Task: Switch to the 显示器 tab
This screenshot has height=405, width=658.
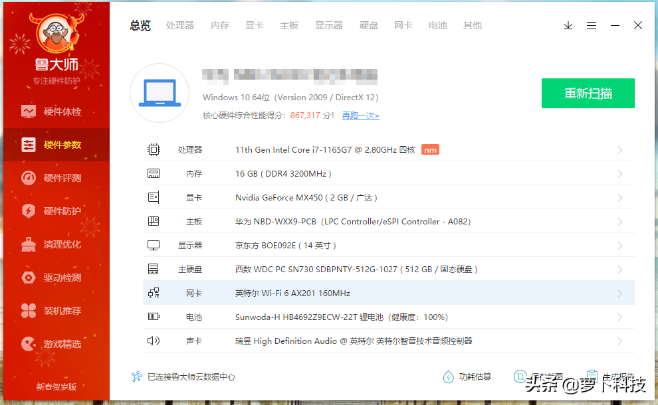Action: pos(329,26)
